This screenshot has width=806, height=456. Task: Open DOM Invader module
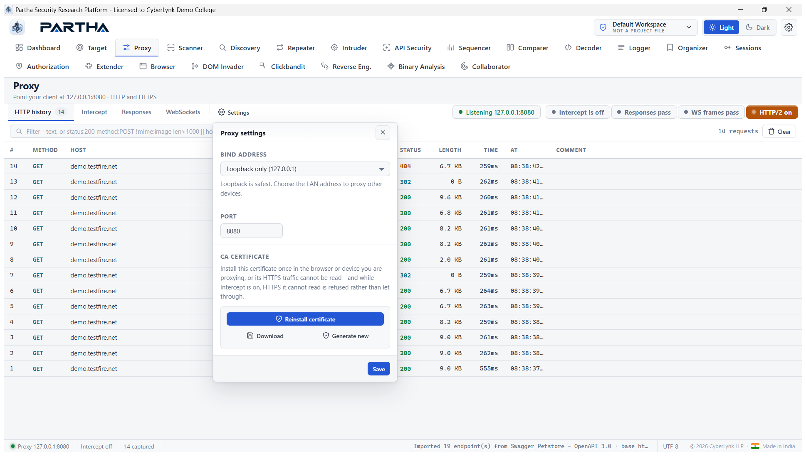pyautogui.click(x=218, y=66)
